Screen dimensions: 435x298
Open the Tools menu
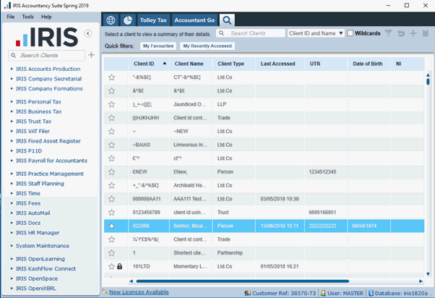coord(27,17)
